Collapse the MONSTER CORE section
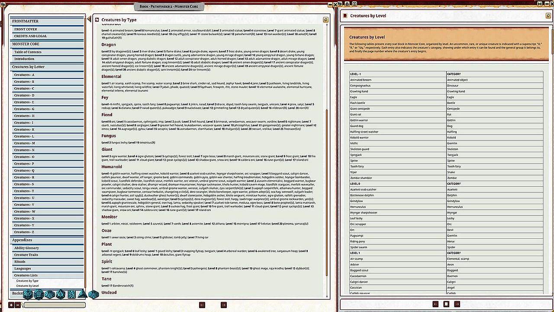 [48, 44]
